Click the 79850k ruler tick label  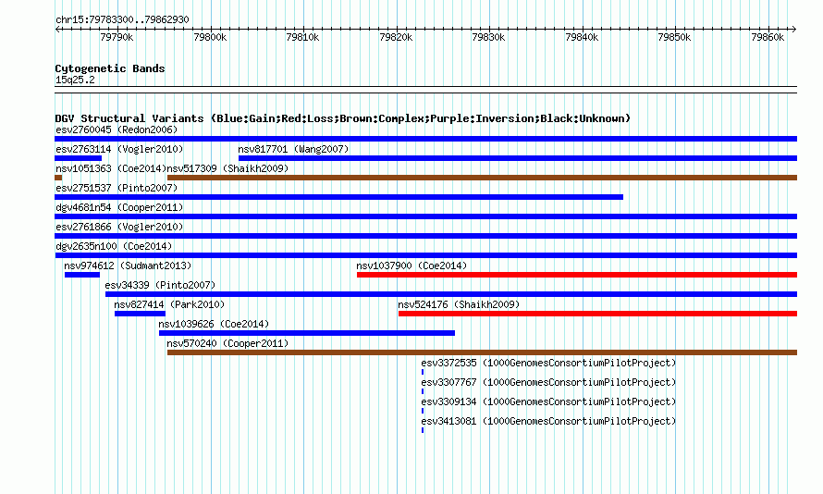tap(674, 37)
